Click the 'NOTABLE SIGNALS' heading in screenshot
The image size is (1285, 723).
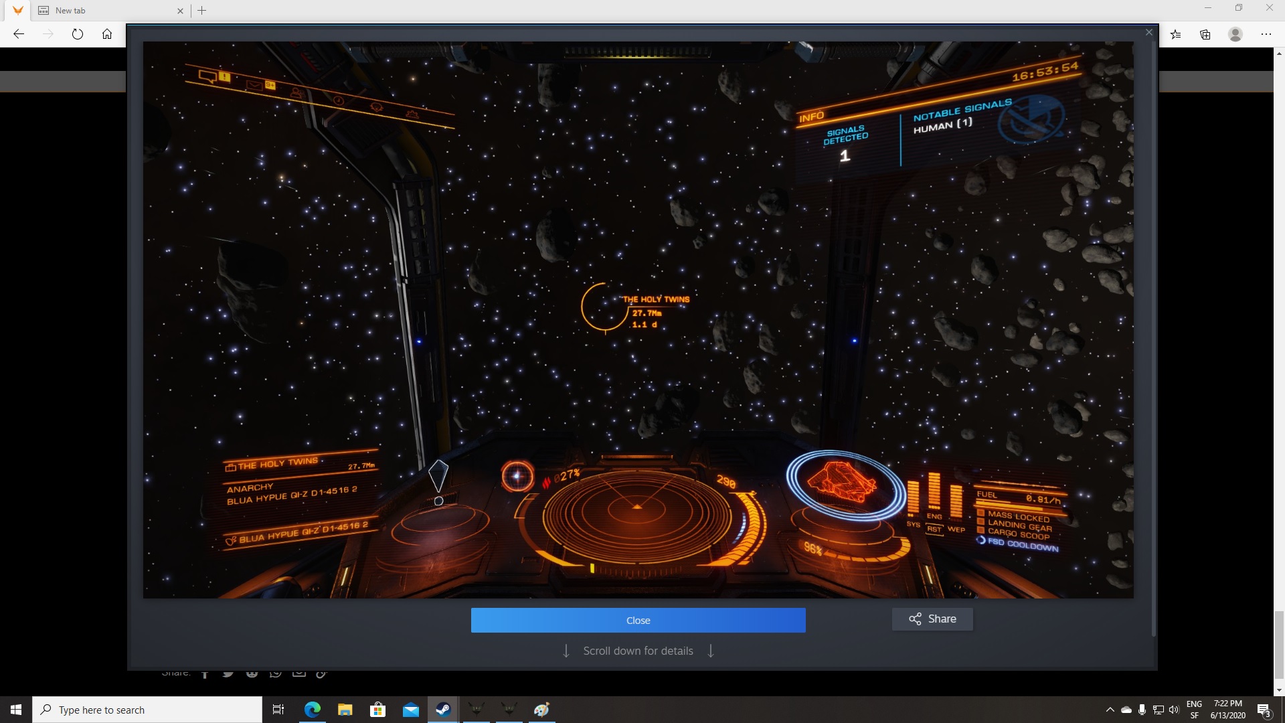(x=962, y=110)
